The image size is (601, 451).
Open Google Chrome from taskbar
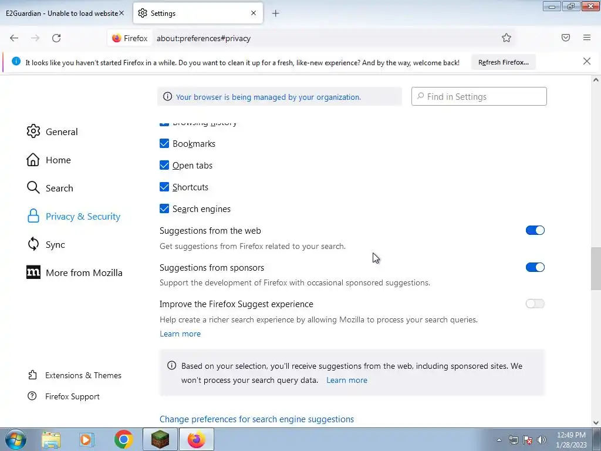123,439
